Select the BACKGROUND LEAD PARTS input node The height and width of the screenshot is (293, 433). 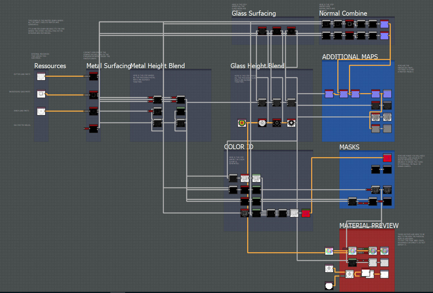point(41,94)
